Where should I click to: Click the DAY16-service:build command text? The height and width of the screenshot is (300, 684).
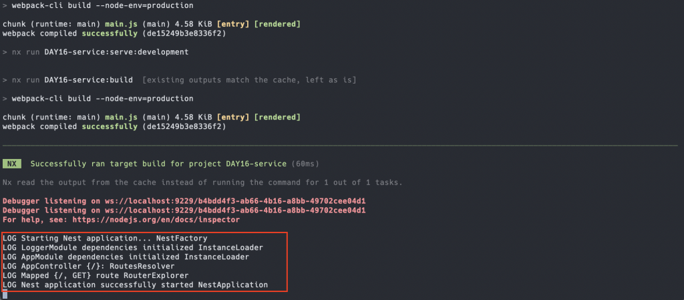(89, 80)
